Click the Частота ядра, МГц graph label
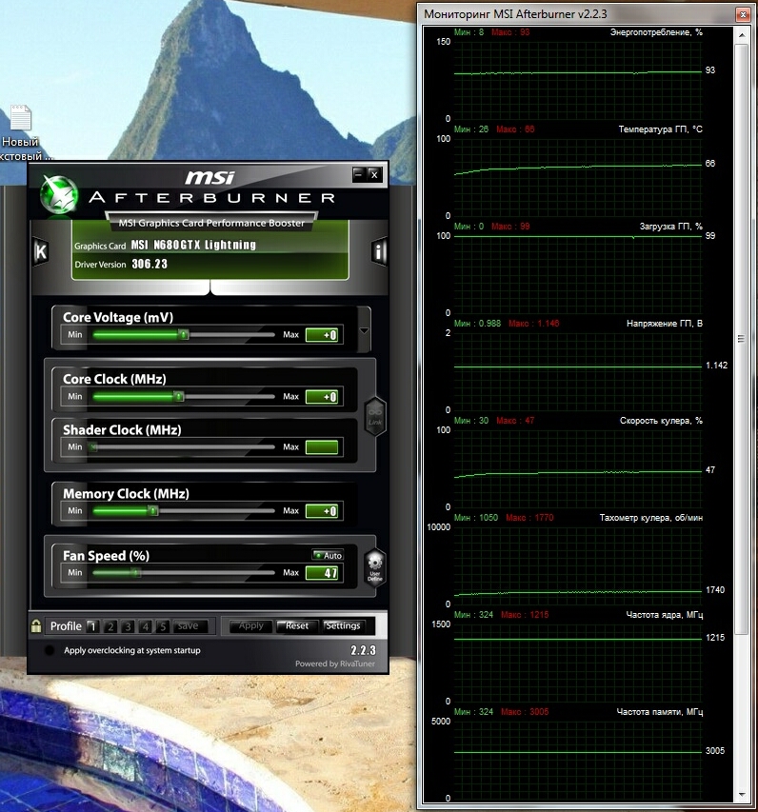 pyautogui.click(x=665, y=615)
